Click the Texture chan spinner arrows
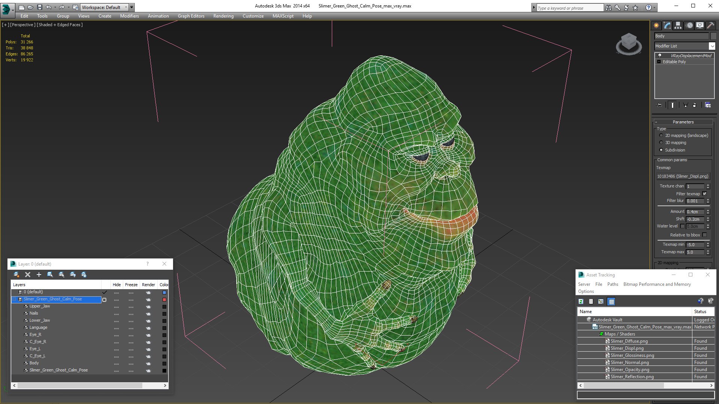 tap(708, 186)
